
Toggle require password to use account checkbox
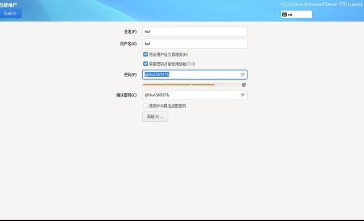(146, 64)
